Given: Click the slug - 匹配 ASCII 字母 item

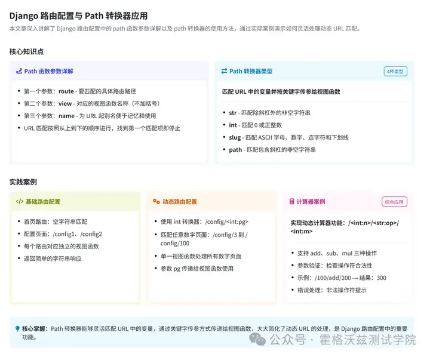Looking at the screenshot, I should (289, 137).
